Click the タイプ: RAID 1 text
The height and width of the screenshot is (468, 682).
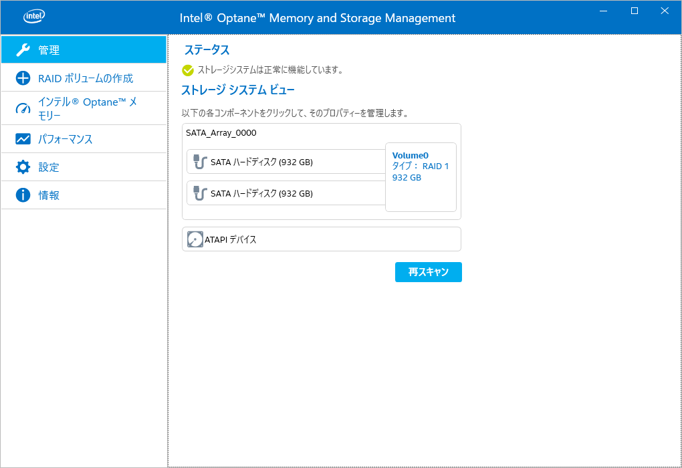point(420,166)
